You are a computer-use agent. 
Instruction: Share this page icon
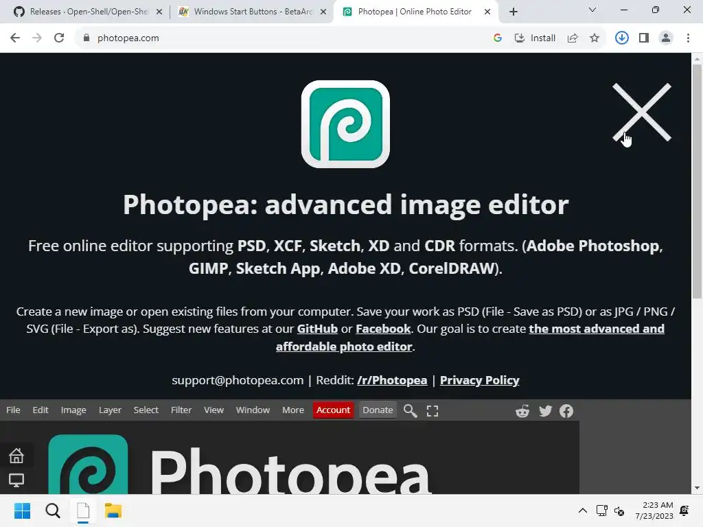pos(573,38)
